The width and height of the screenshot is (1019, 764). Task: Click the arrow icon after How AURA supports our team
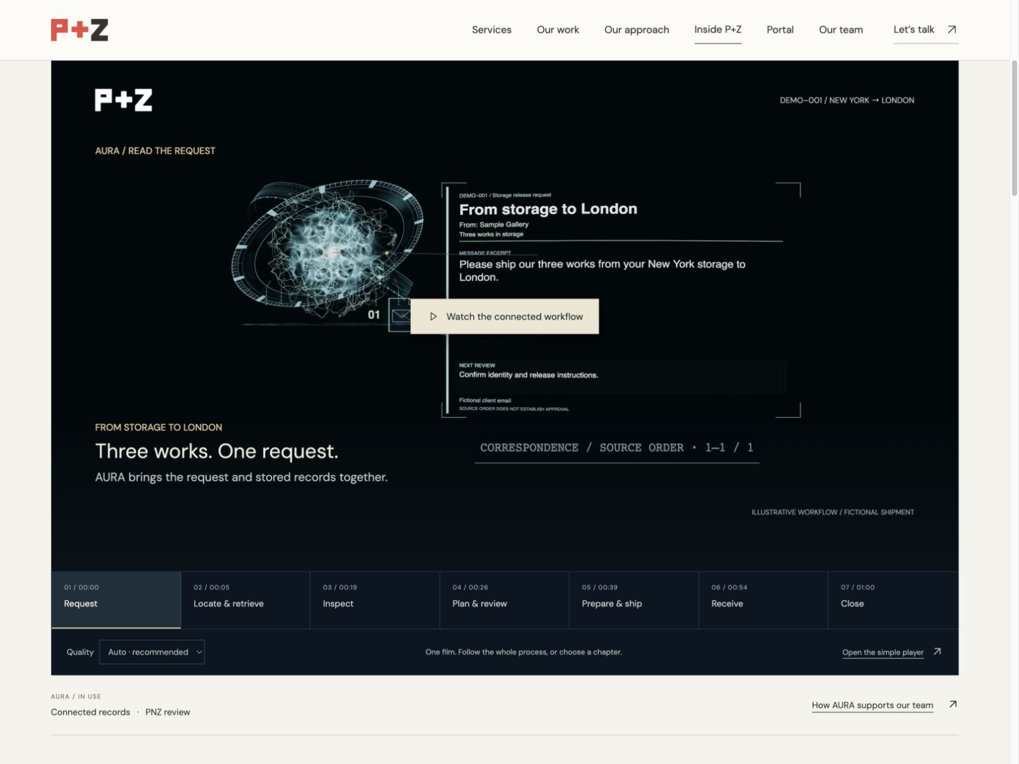click(953, 704)
